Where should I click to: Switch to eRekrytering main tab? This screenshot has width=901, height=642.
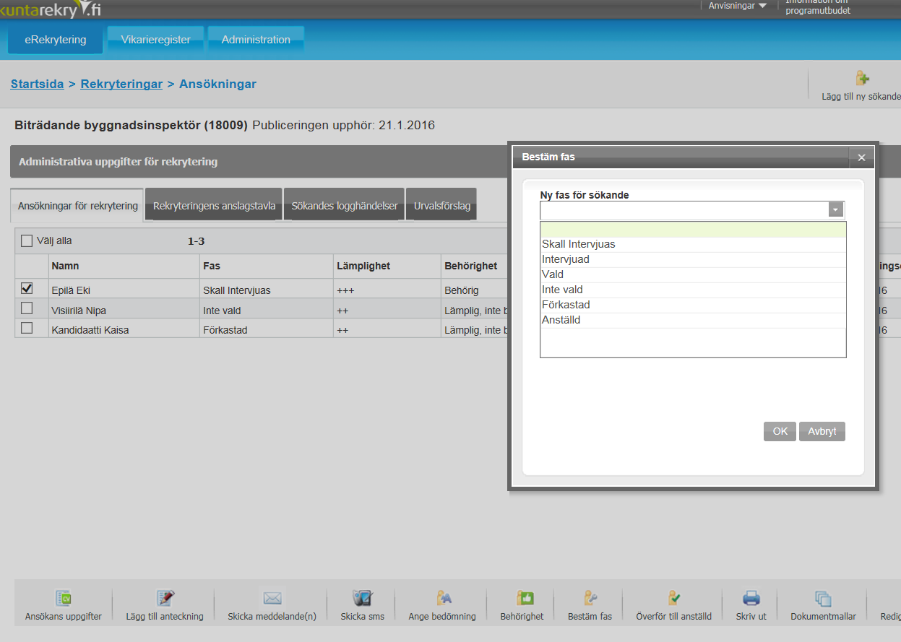coord(55,40)
